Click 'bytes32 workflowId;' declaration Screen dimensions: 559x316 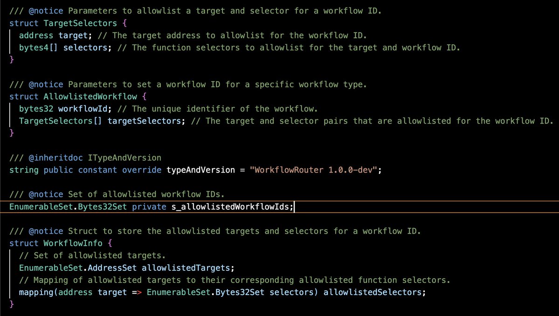(65, 109)
